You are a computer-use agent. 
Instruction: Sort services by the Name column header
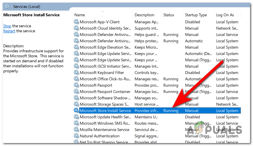click(80, 15)
